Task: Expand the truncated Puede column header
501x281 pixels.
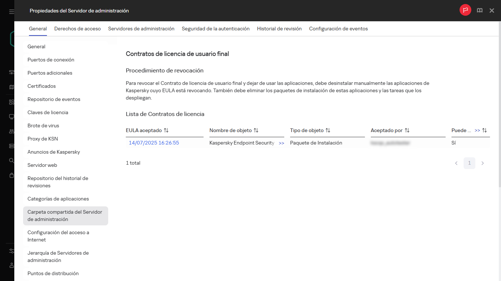Action: pos(478,130)
